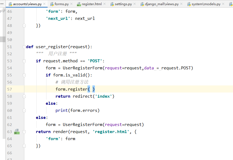The width and height of the screenshot is (233, 160).
Task: Click the fold end marker on line 60
Action: click(24, 110)
